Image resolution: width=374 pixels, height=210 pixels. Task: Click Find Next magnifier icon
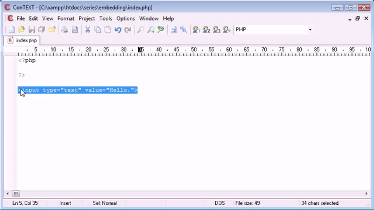151,29
